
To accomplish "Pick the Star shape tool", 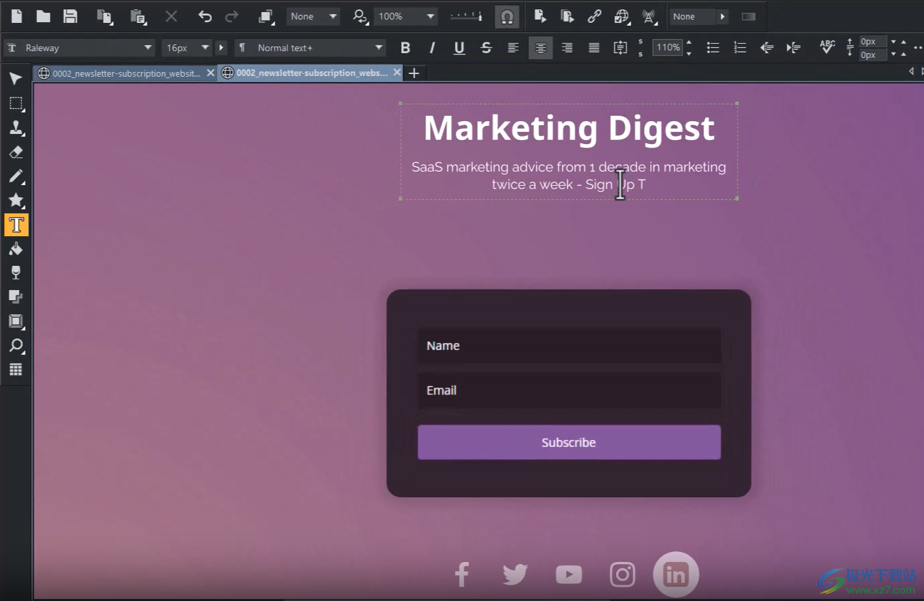I will click(x=16, y=201).
